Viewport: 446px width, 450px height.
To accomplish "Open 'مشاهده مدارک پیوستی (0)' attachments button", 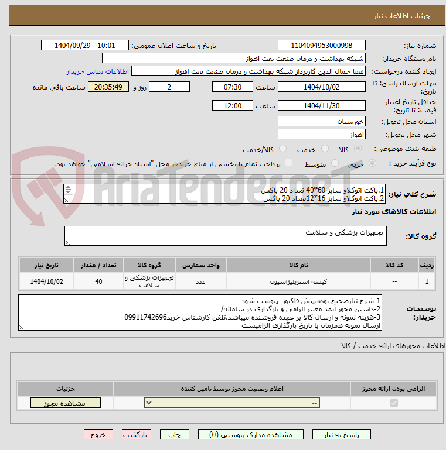I will coord(251,435).
